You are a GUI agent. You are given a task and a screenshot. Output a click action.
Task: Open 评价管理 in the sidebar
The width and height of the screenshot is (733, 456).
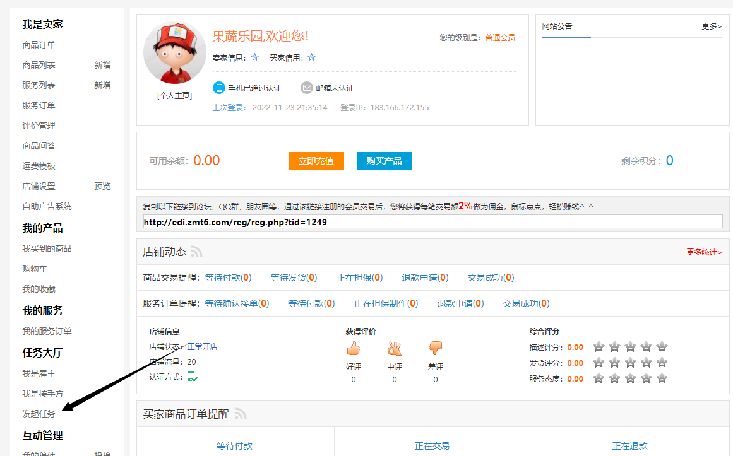click(x=39, y=126)
